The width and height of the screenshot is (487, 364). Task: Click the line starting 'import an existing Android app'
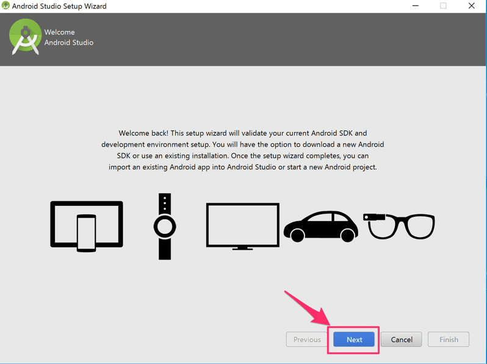point(242,167)
